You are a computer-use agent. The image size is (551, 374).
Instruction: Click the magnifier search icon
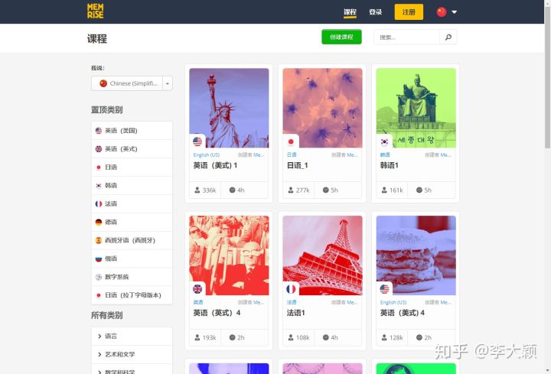coord(448,37)
